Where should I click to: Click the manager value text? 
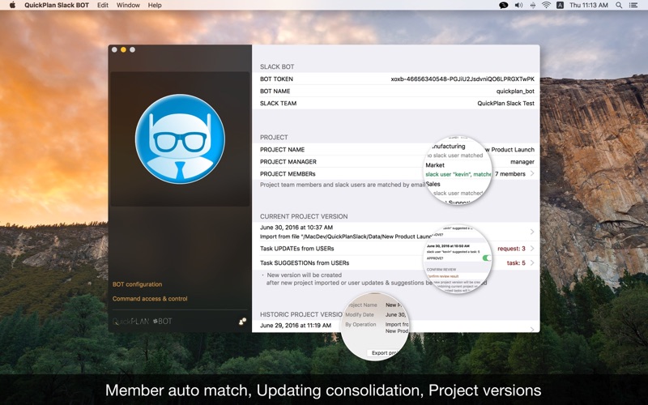[x=522, y=161]
